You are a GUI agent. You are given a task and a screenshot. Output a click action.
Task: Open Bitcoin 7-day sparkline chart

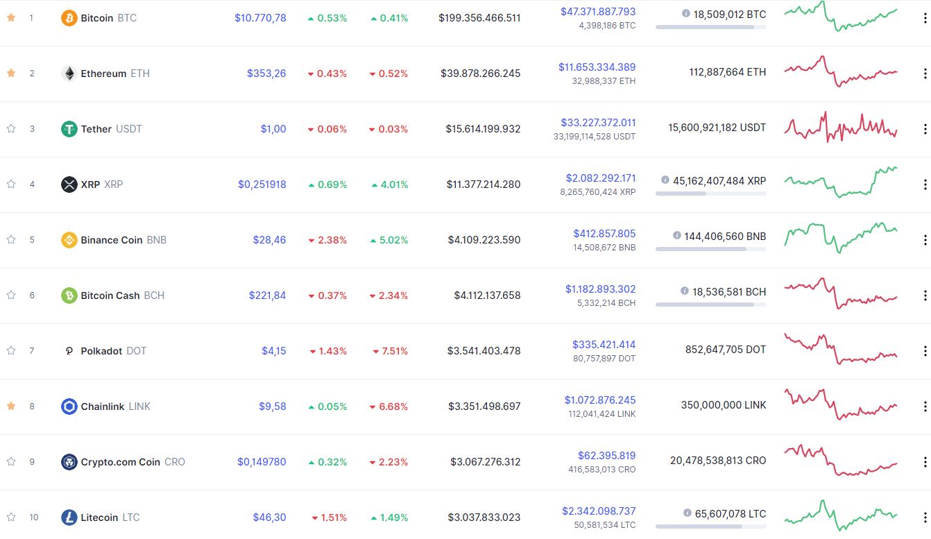coord(841,16)
